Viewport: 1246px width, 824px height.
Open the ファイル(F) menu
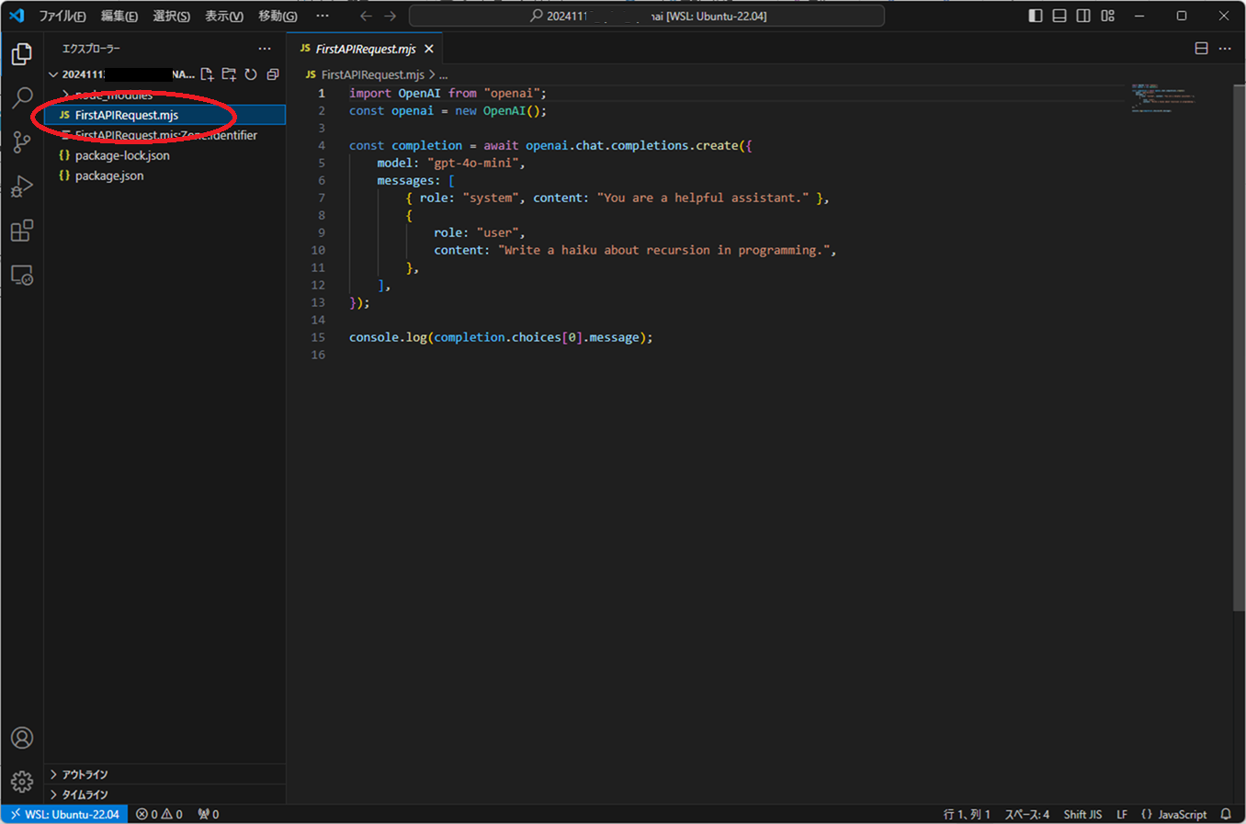pos(62,16)
